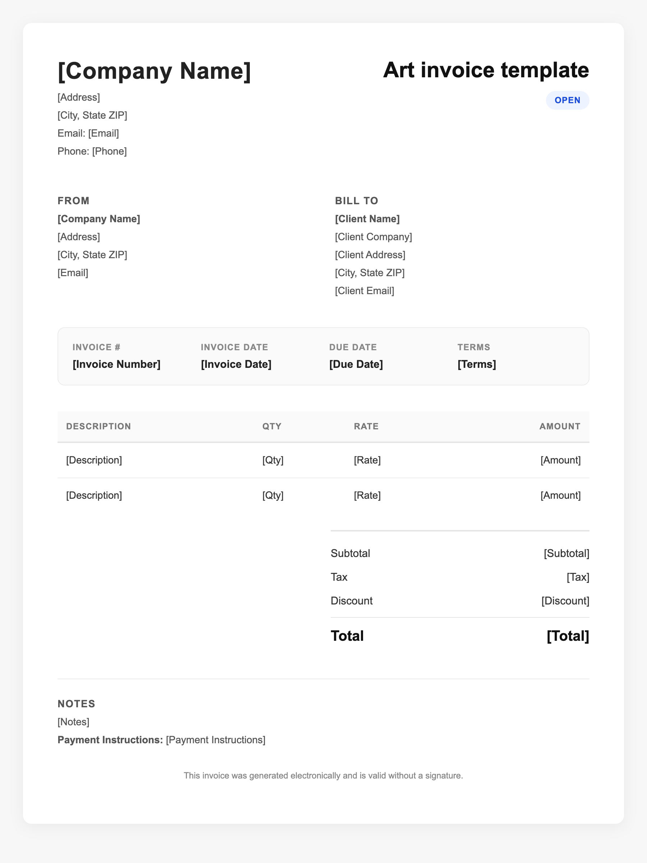Click the [Discount] value in totals
This screenshot has height=863, width=647.
tap(565, 601)
